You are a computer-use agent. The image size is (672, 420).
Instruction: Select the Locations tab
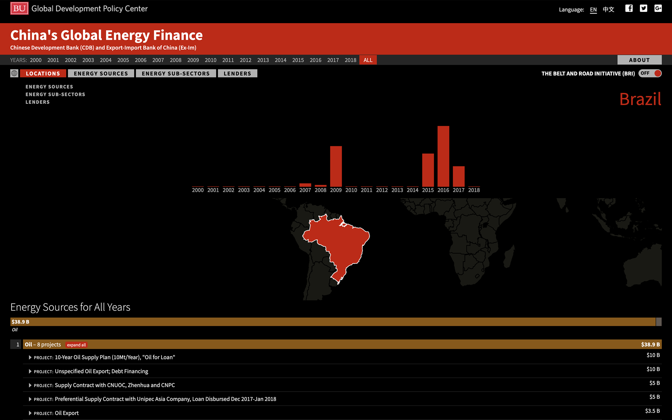[43, 73]
